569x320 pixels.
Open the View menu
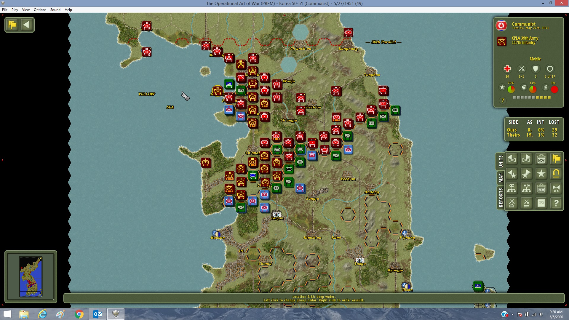pyautogui.click(x=26, y=10)
